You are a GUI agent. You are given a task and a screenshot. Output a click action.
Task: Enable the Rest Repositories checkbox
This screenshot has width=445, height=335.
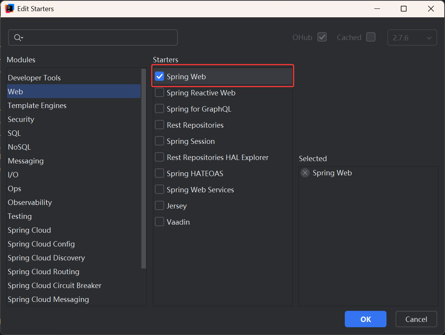(x=159, y=125)
